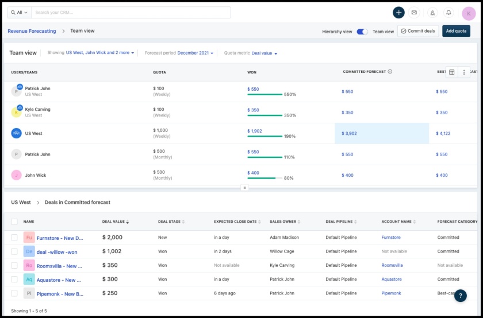Viewport: 483px width, 318px height.
Task: Click the user profile avatar K
Action: (469, 14)
